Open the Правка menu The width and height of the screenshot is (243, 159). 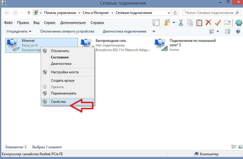(x=23, y=23)
